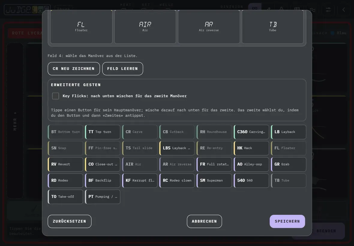354x246 pixels.
Task: Click ZURÜCKSETZEN to reset
Action: click(70, 221)
